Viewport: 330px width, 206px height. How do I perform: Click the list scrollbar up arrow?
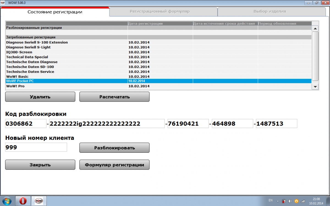coord(315,28)
